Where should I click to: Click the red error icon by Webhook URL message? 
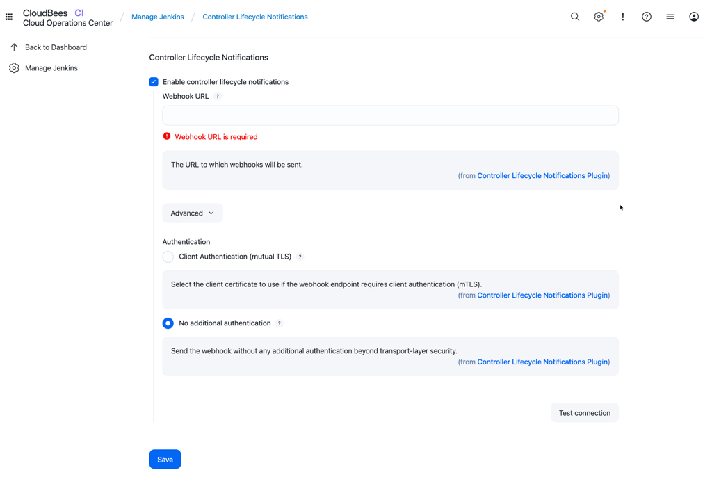pos(167,136)
